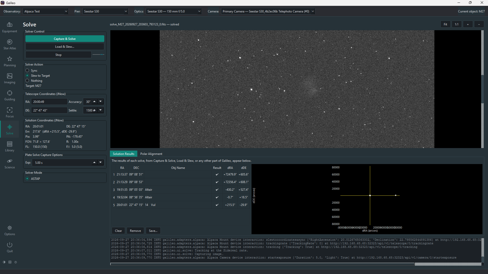This screenshot has height=274, width=488.
Task: Click Load & Slew button
Action: [x=65, y=47]
